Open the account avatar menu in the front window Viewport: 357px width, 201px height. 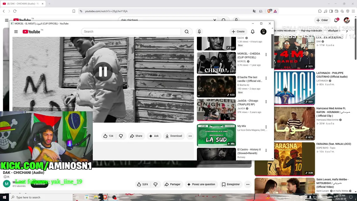[263, 32]
